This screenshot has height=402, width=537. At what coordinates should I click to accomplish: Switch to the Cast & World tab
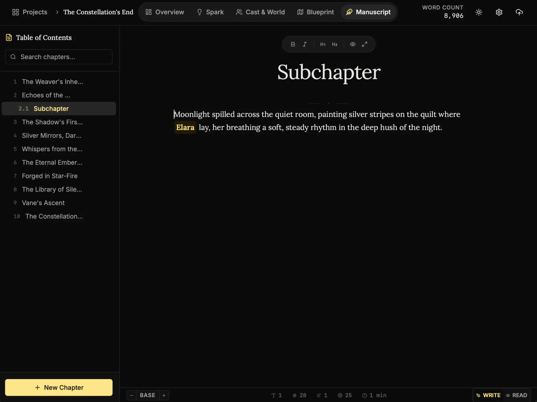coord(260,12)
